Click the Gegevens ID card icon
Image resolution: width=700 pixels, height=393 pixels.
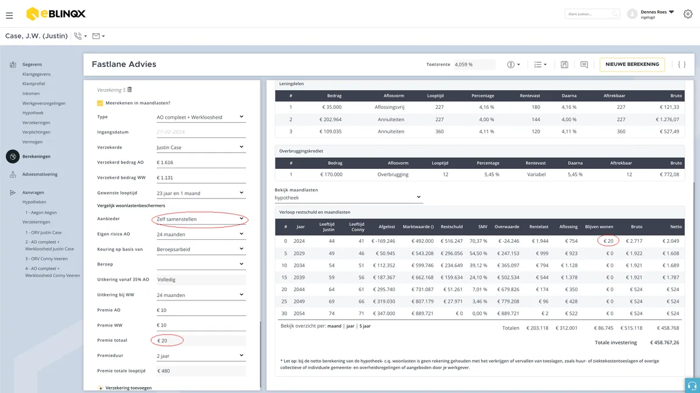(x=12, y=65)
